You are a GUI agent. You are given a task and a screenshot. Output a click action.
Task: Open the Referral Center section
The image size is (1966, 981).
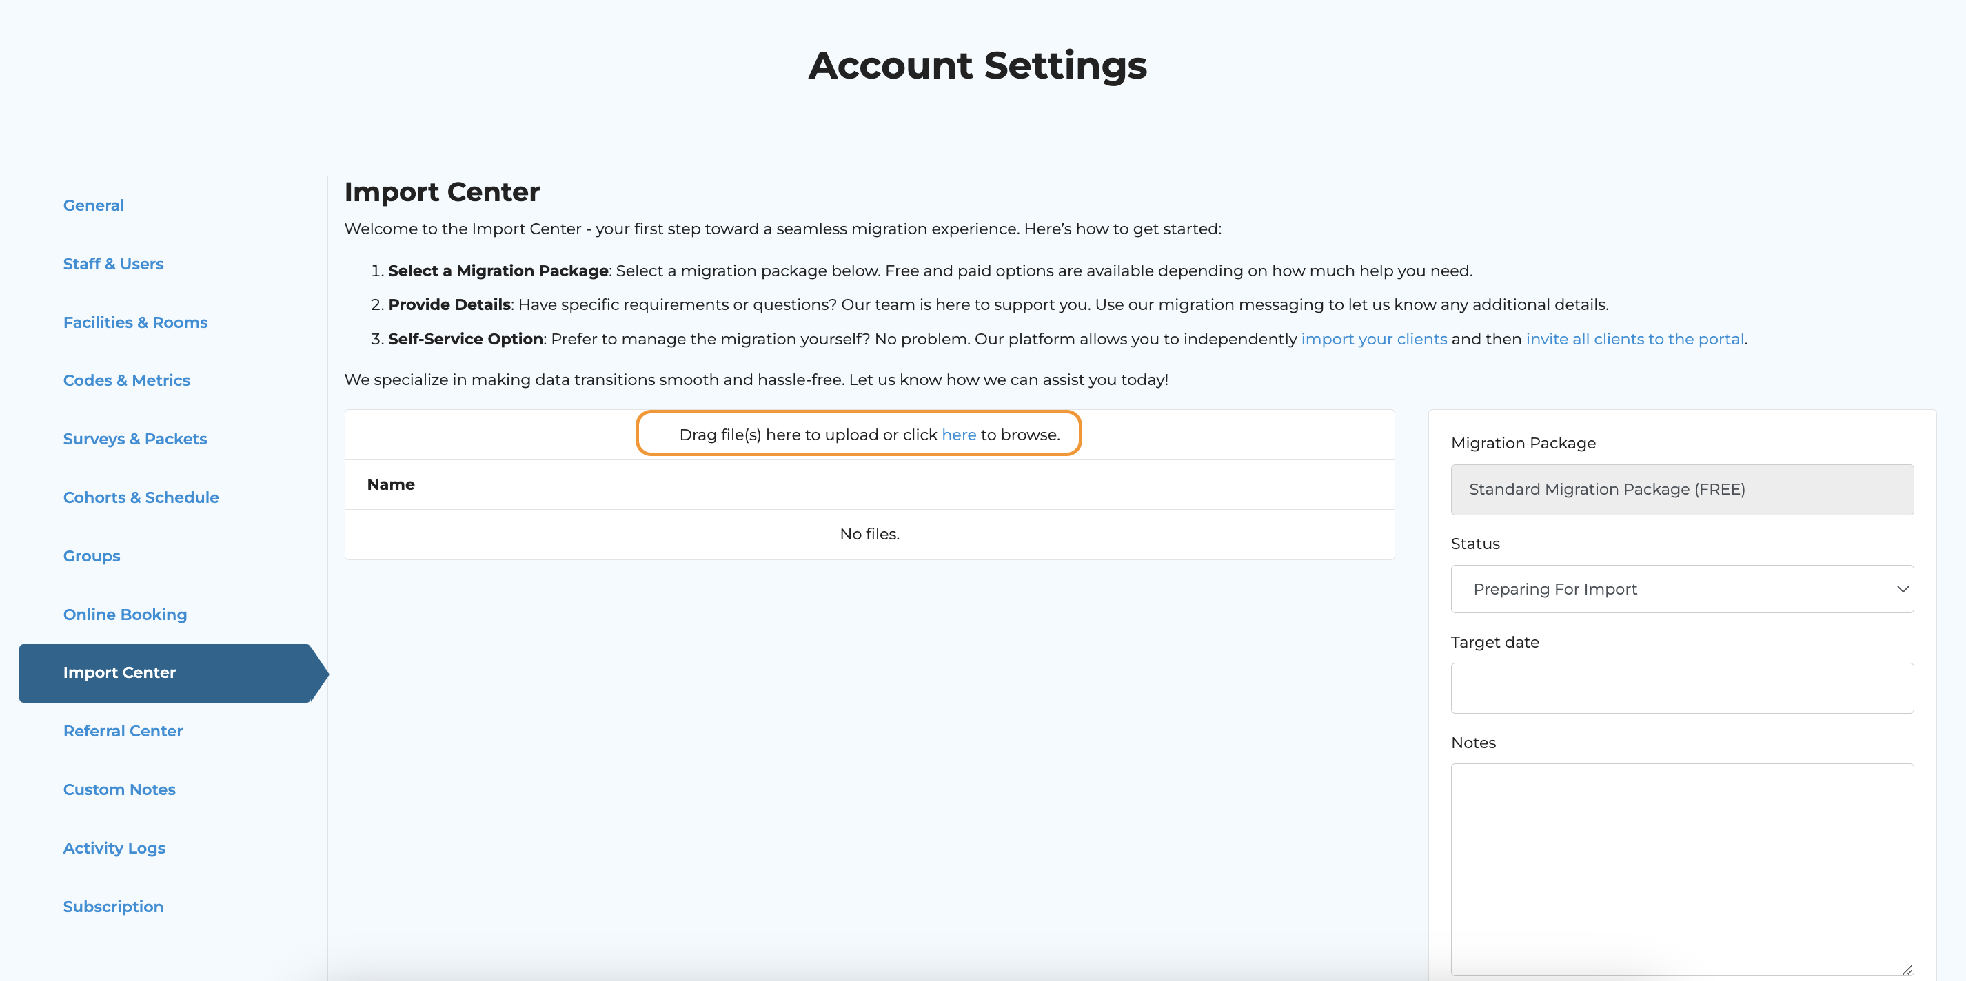click(x=122, y=731)
